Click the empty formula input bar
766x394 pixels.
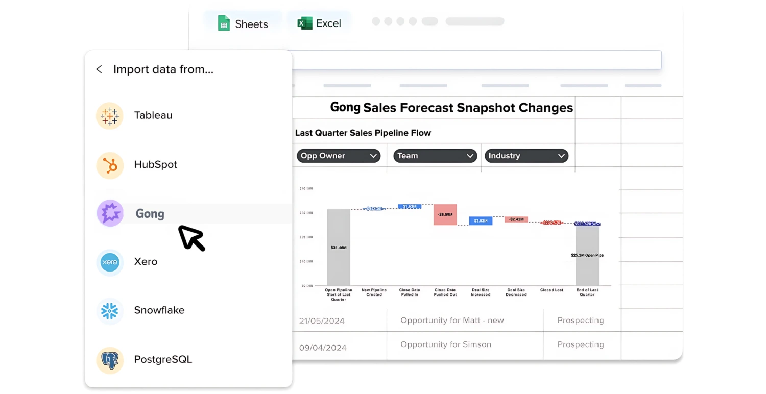coord(476,60)
